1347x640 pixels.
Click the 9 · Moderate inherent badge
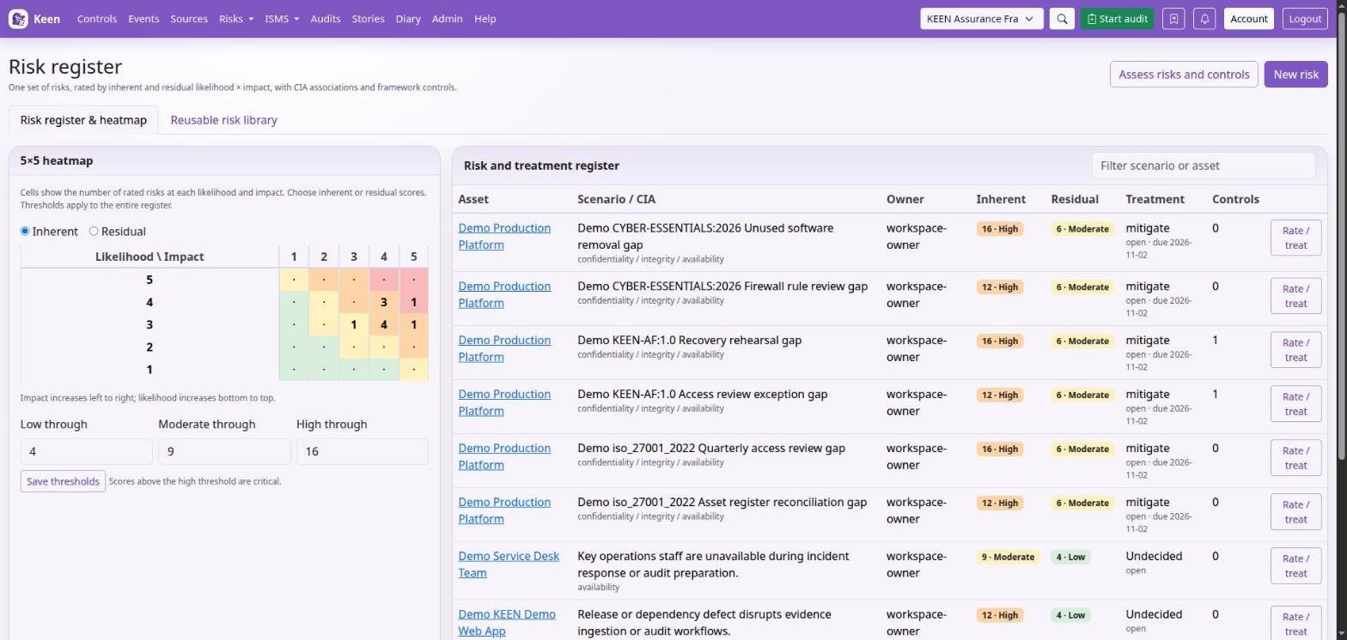click(x=1008, y=557)
